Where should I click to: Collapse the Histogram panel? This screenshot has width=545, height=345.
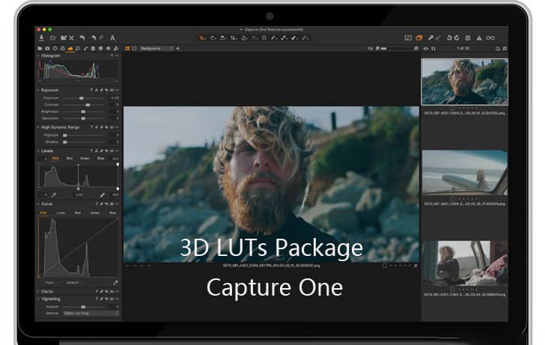pos(38,55)
